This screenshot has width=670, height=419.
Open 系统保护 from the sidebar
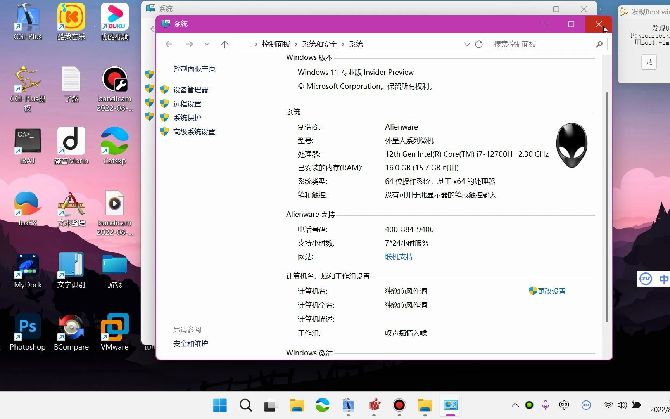pos(187,118)
